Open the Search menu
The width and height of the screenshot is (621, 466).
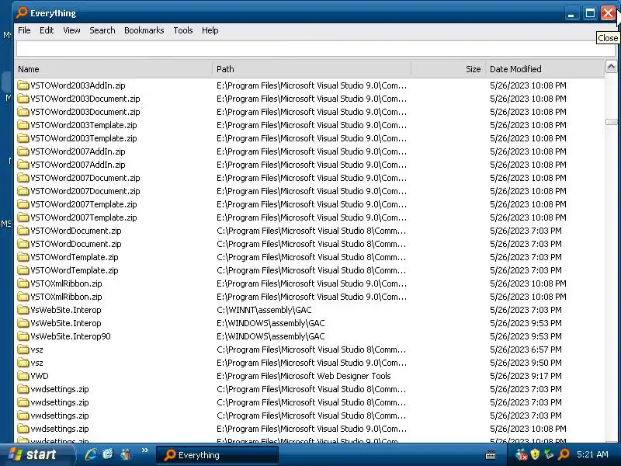coord(102,30)
